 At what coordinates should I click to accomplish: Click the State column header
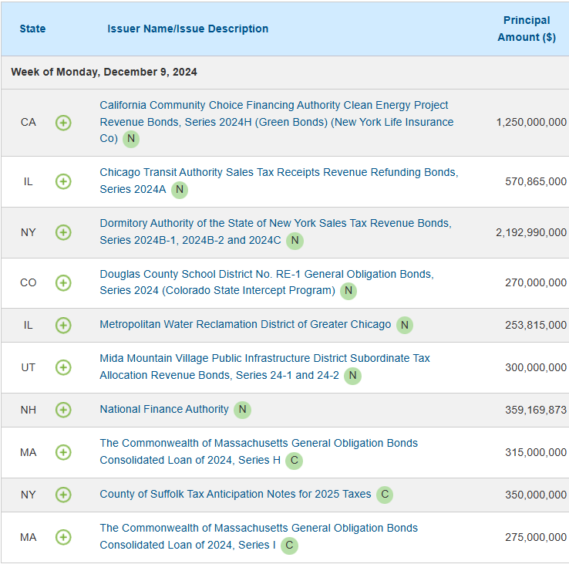[32, 29]
